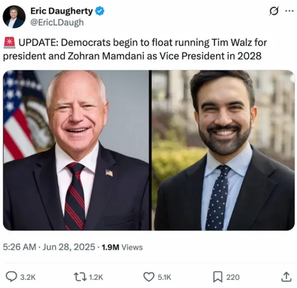The height and width of the screenshot is (288, 297).
Task: Click the 5:26 AM Jun 28, 2025 timestamp
Action: coord(49,247)
